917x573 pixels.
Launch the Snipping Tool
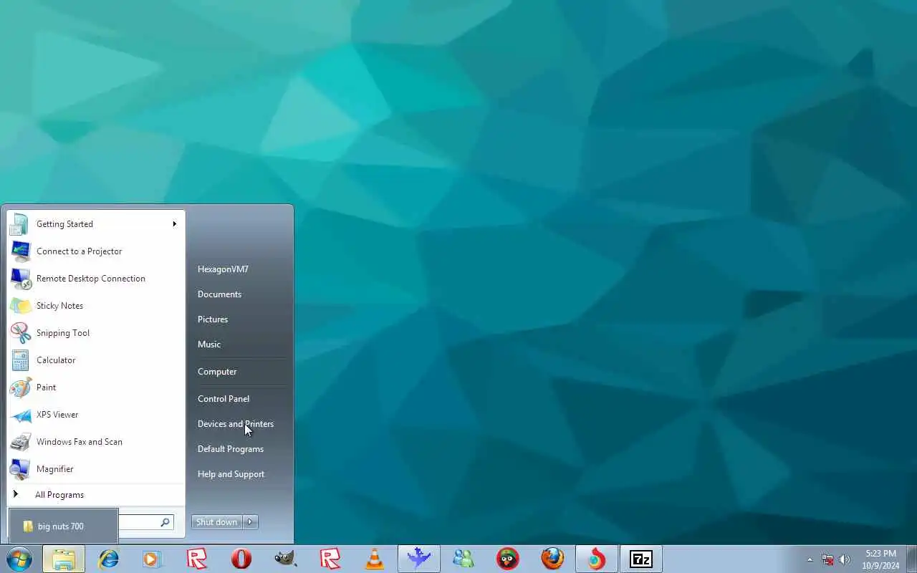pyautogui.click(x=96, y=333)
